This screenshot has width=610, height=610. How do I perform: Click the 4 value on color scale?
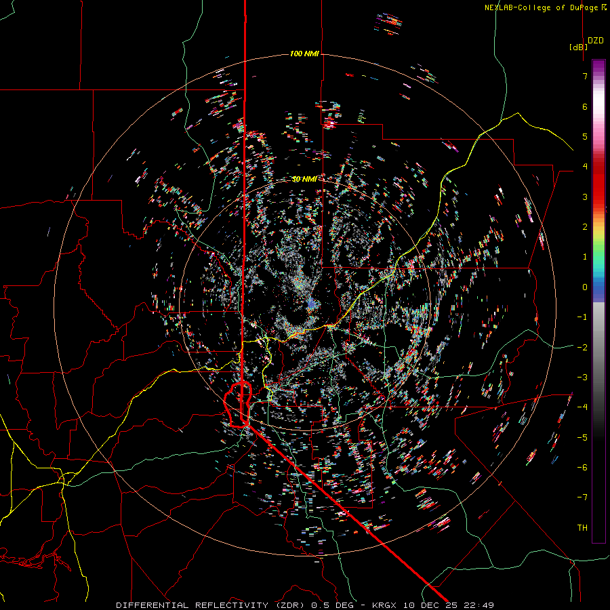tap(585, 167)
